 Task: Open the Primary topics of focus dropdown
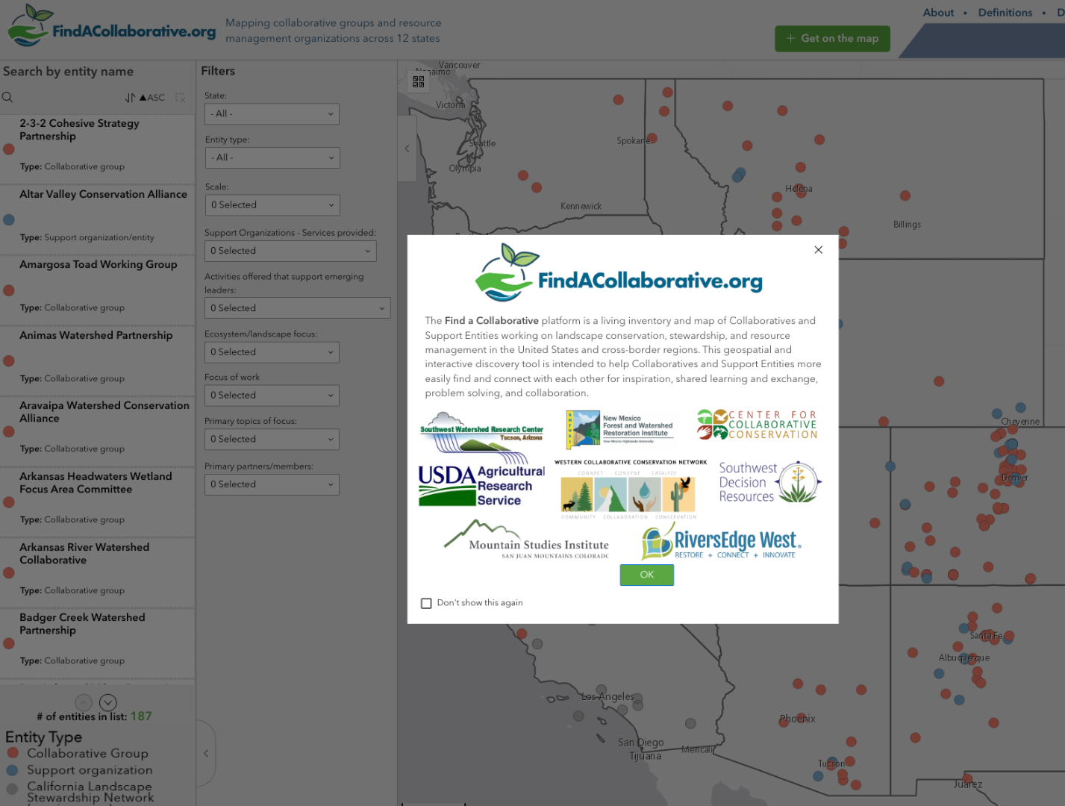coord(272,440)
